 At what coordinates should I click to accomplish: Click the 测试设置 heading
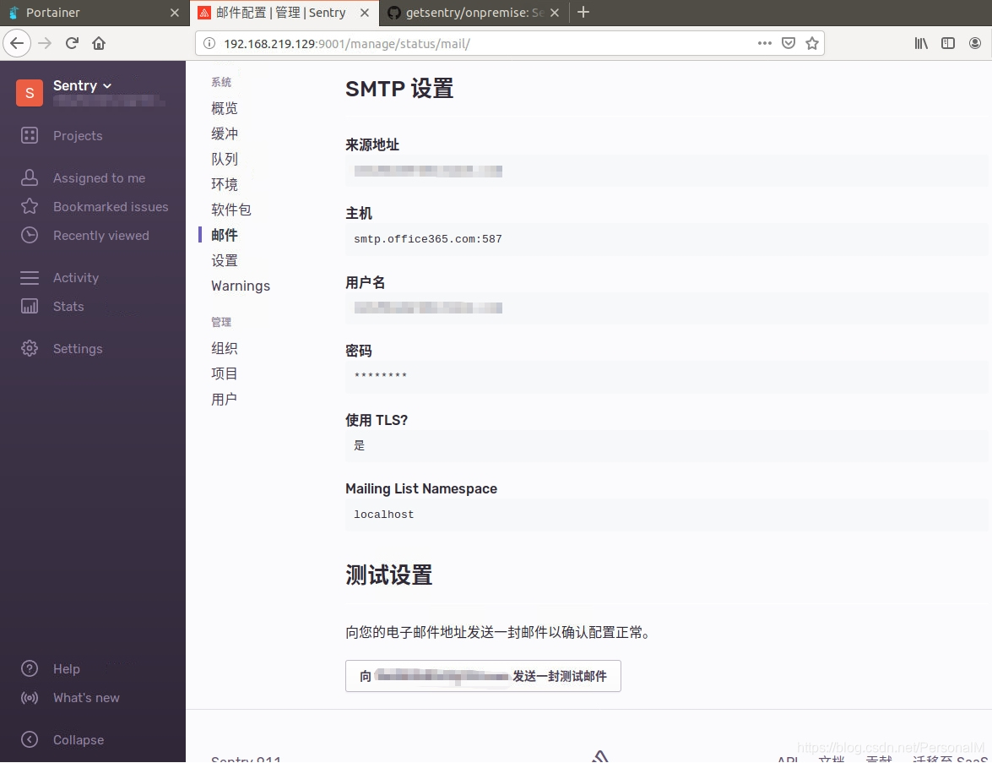[388, 575]
